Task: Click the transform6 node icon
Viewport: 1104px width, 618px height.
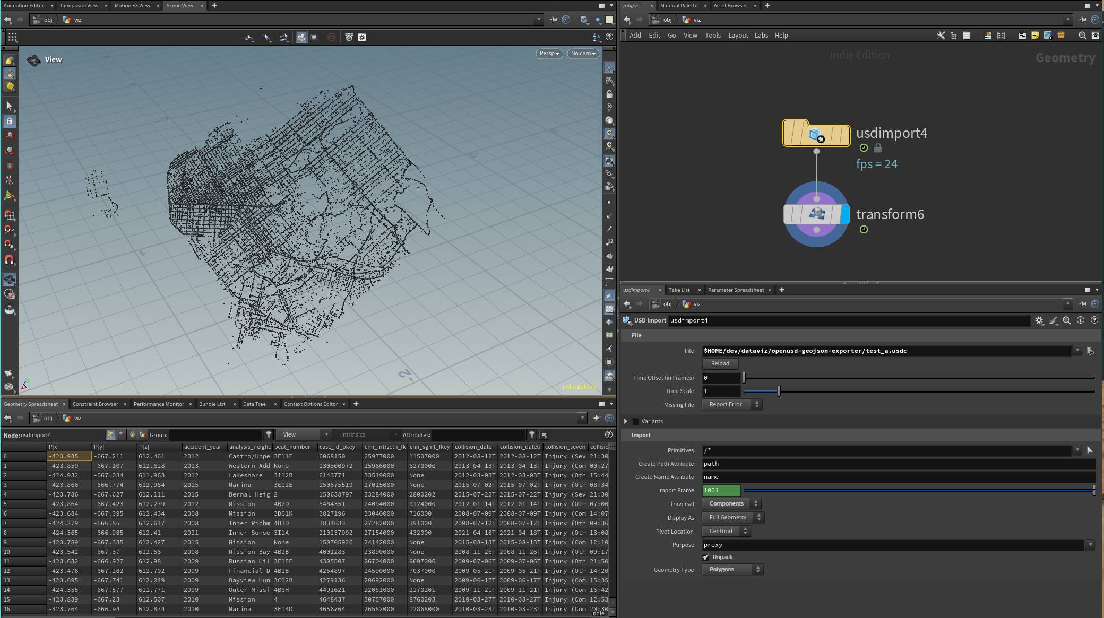Action: pos(816,214)
